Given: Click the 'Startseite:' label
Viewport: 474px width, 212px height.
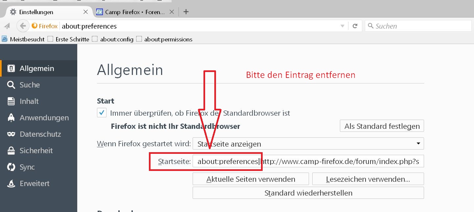Looking at the screenshot, I should click(x=174, y=161).
